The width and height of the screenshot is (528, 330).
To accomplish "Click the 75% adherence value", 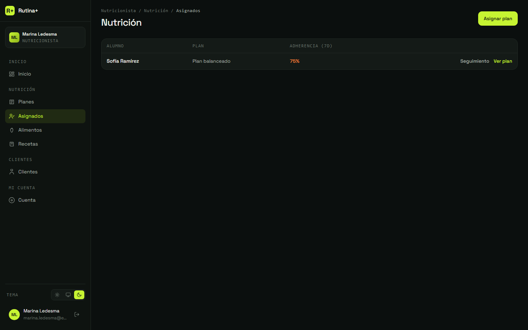I will pos(294,61).
